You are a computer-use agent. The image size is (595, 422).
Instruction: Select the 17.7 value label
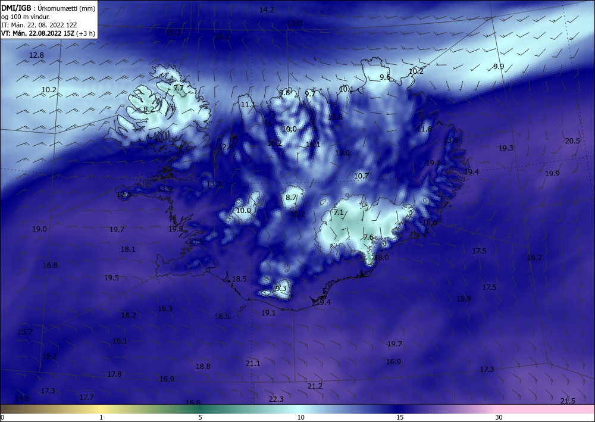[86, 398]
